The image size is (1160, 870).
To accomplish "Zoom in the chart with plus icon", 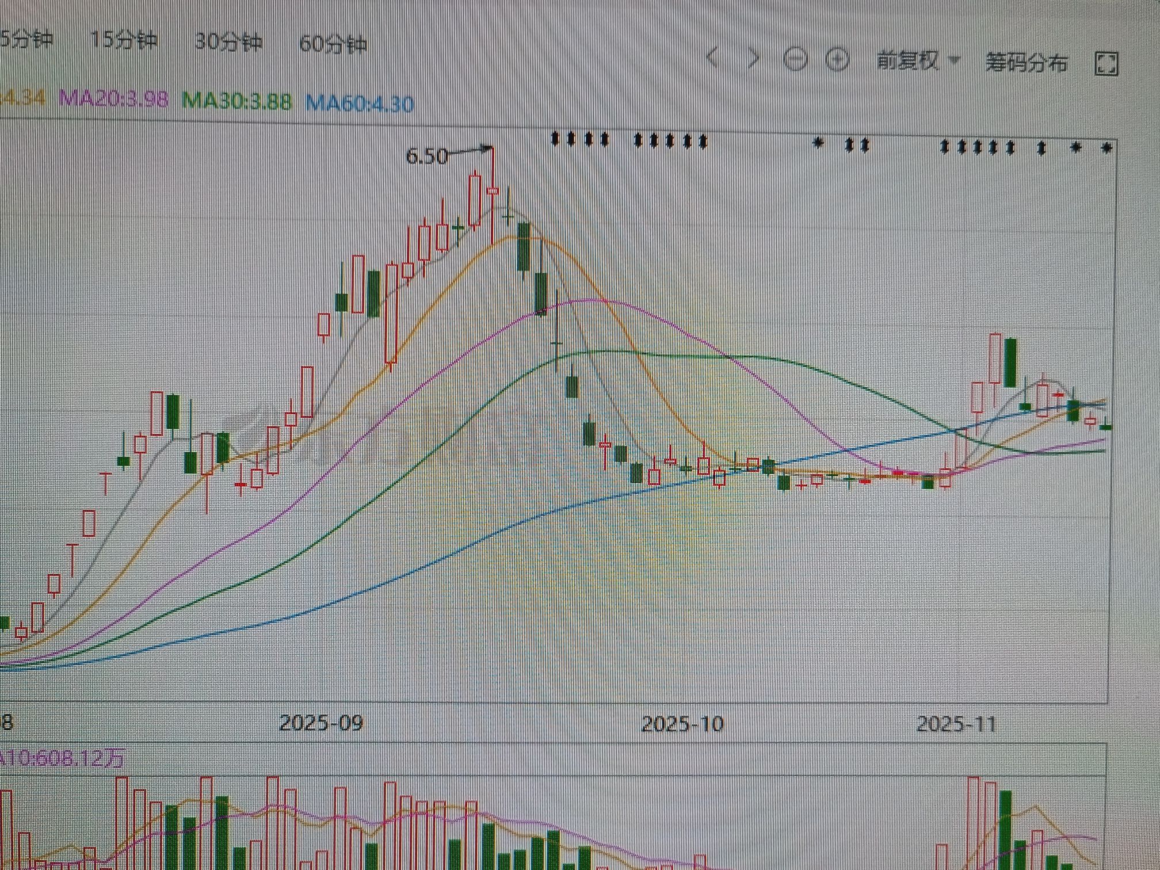I will [837, 60].
